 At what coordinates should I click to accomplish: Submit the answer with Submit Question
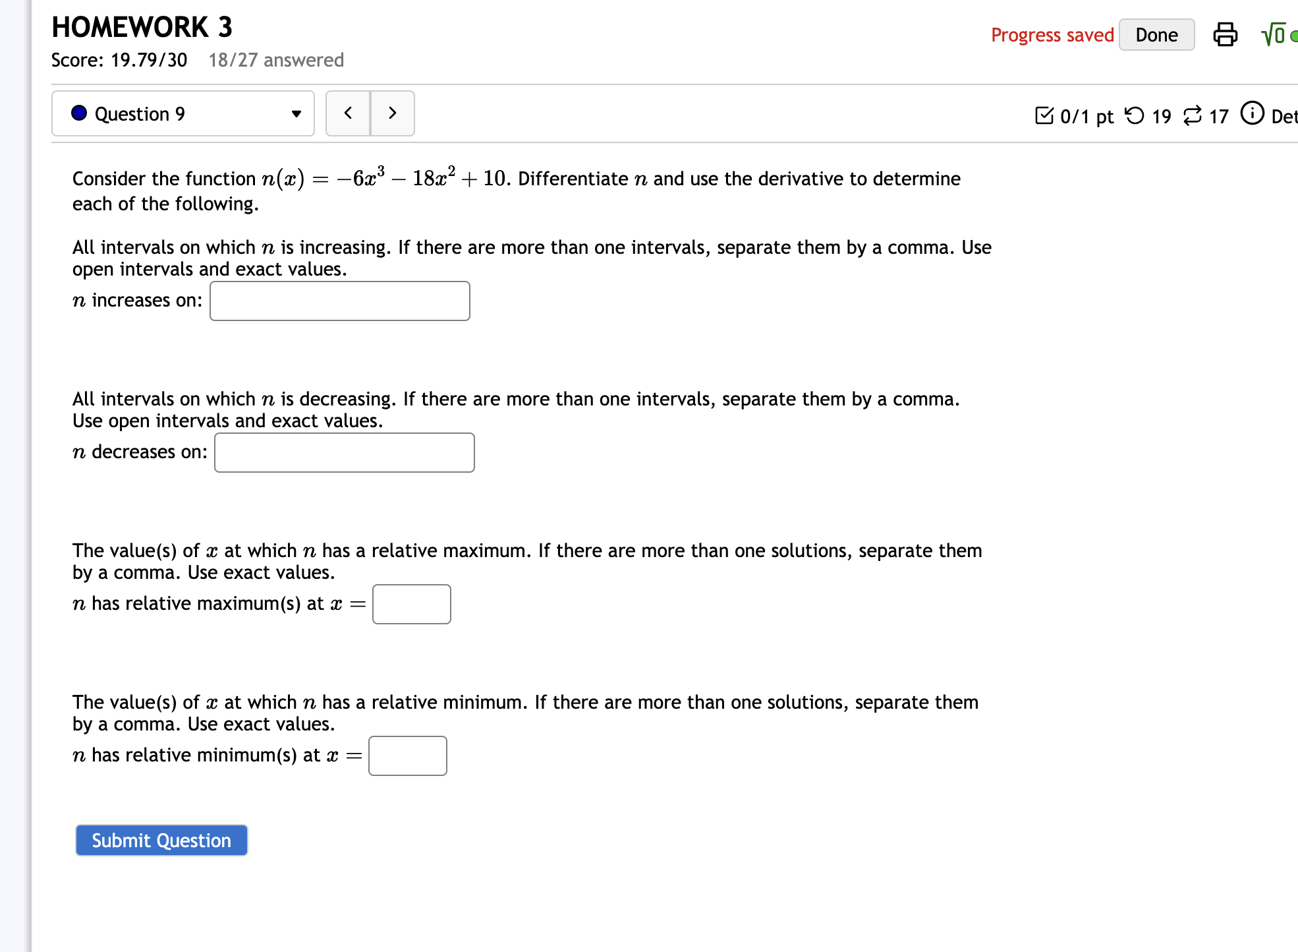point(161,840)
